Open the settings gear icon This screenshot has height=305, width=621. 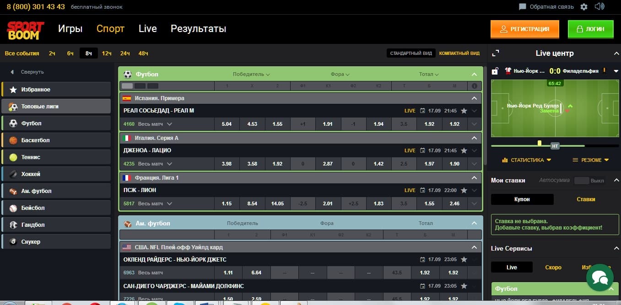(x=584, y=7)
